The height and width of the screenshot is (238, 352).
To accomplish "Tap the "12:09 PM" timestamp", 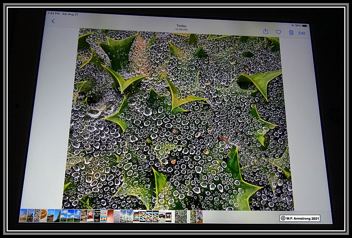I will [181, 29].
